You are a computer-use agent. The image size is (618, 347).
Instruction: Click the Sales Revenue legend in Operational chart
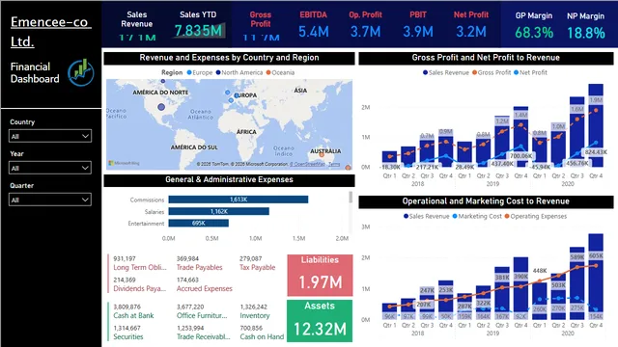[x=427, y=216]
